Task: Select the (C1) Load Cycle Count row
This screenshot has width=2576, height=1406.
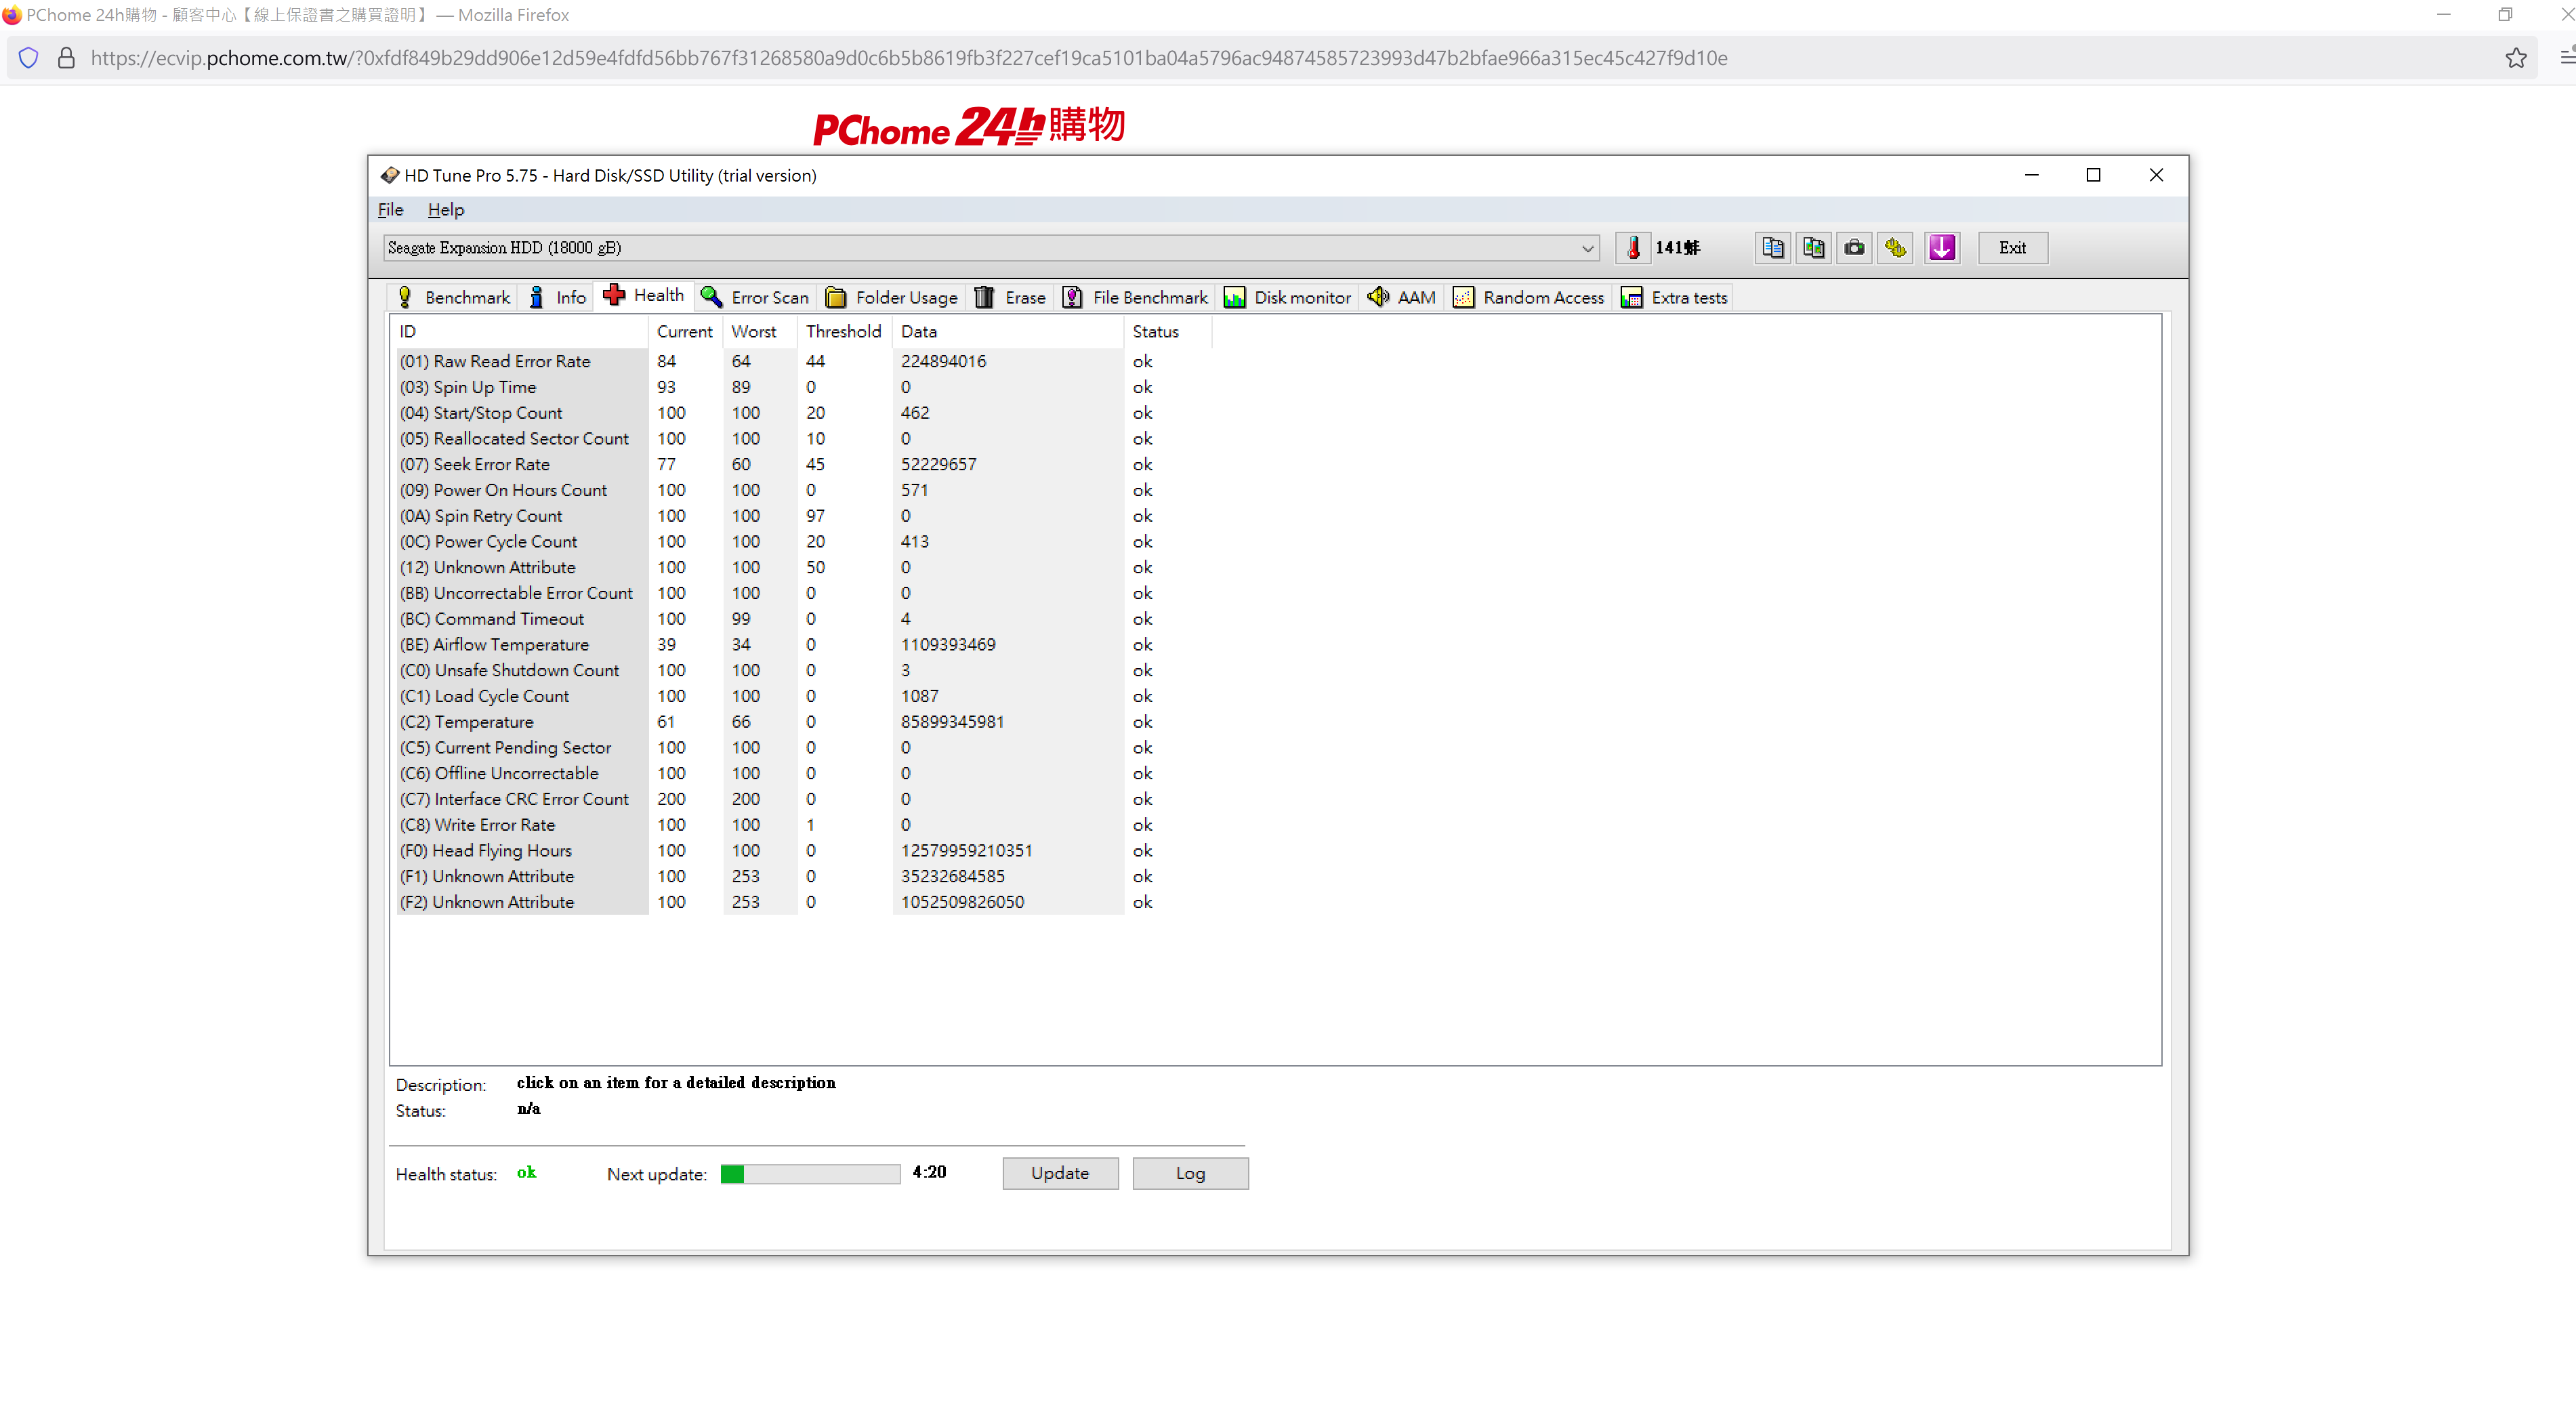Action: coord(805,696)
